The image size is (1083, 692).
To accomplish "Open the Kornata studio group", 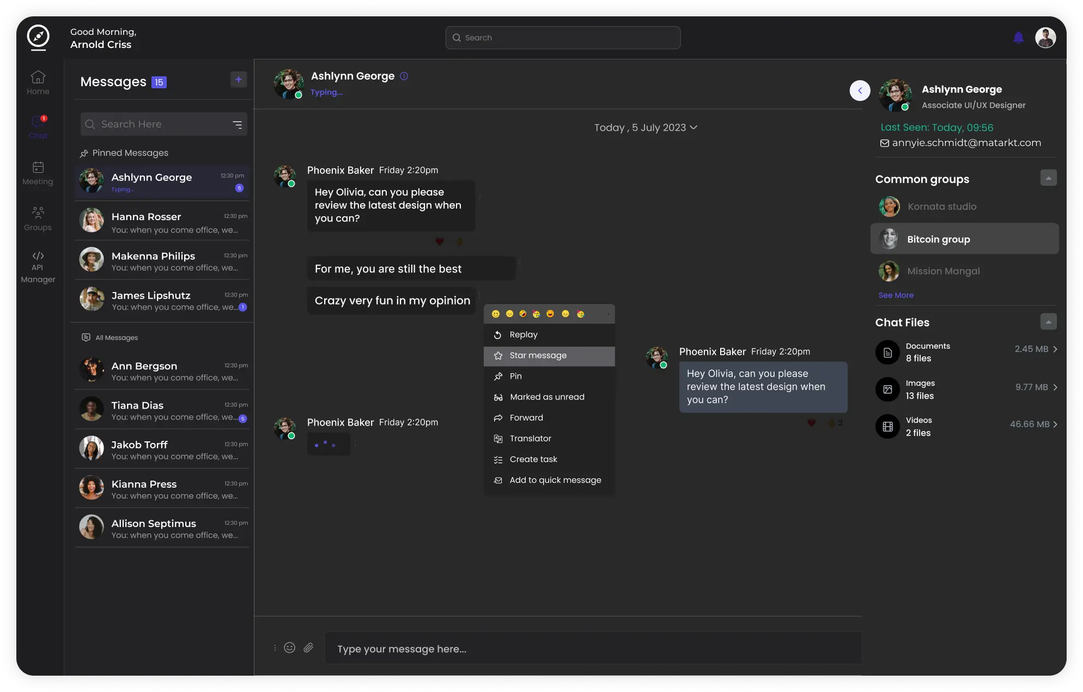I will point(964,207).
